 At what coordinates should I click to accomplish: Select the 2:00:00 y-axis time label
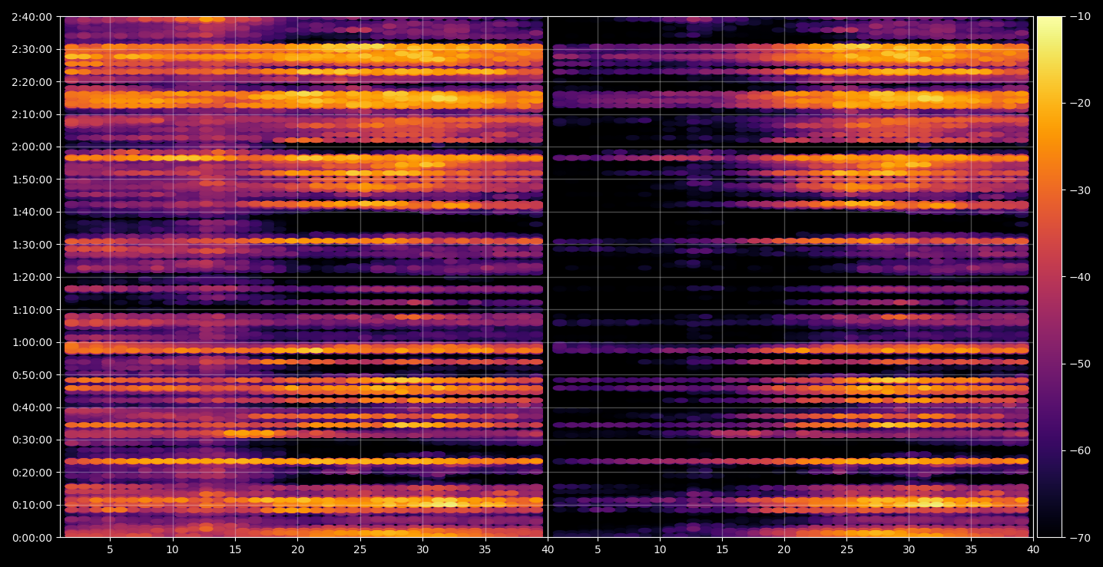[x=32, y=147]
